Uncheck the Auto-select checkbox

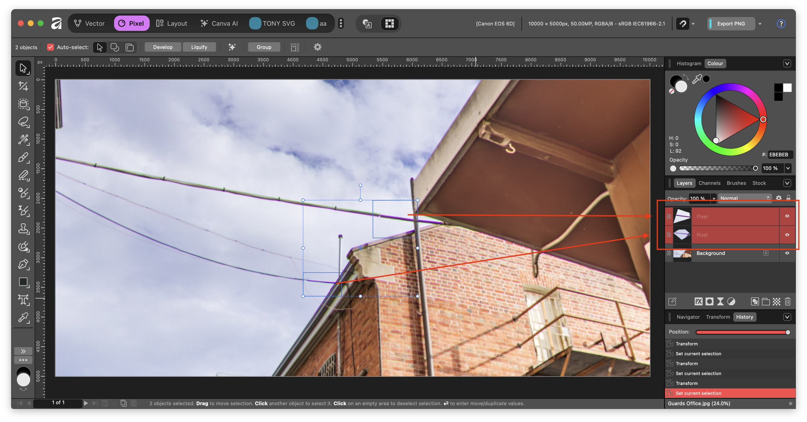50,47
